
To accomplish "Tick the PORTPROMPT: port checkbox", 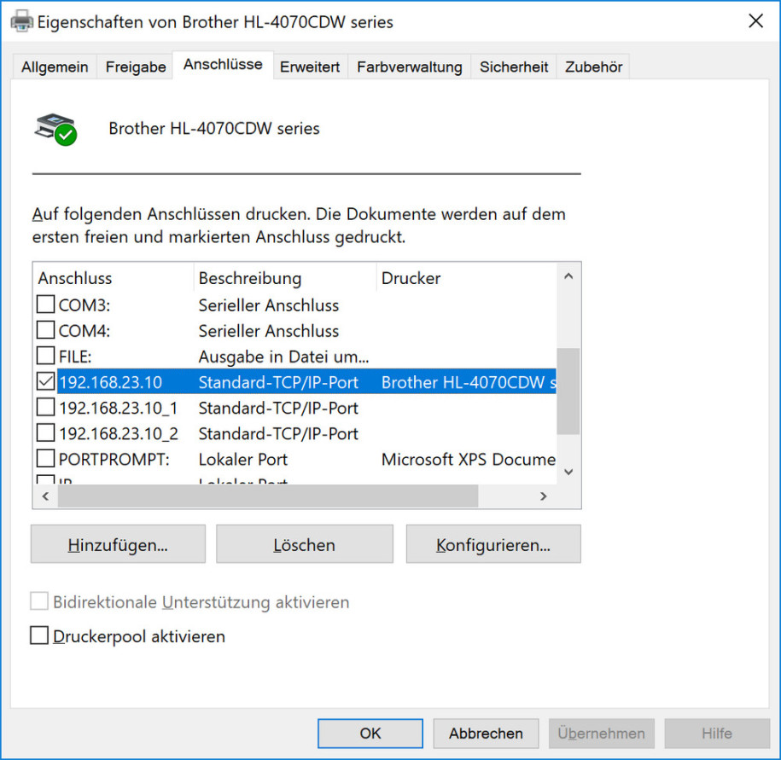I will pyautogui.click(x=46, y=459).
